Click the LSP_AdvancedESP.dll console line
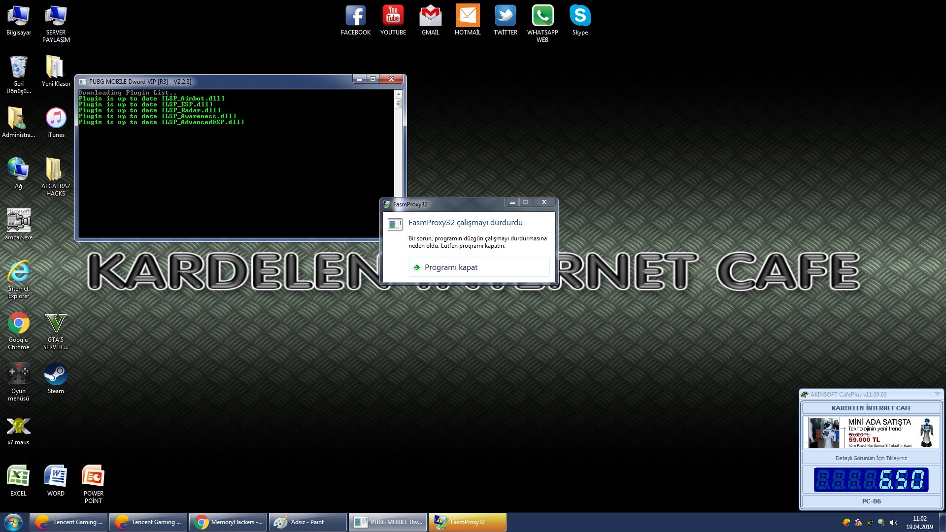Viewport: 946px width, 532px height. click(162, 122)
